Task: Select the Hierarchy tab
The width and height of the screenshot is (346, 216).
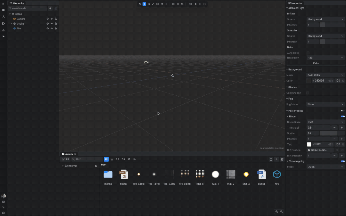Action: click(17, 3)
